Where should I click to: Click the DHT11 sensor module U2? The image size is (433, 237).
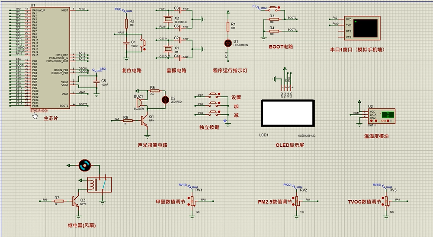(x=382, y=116)
